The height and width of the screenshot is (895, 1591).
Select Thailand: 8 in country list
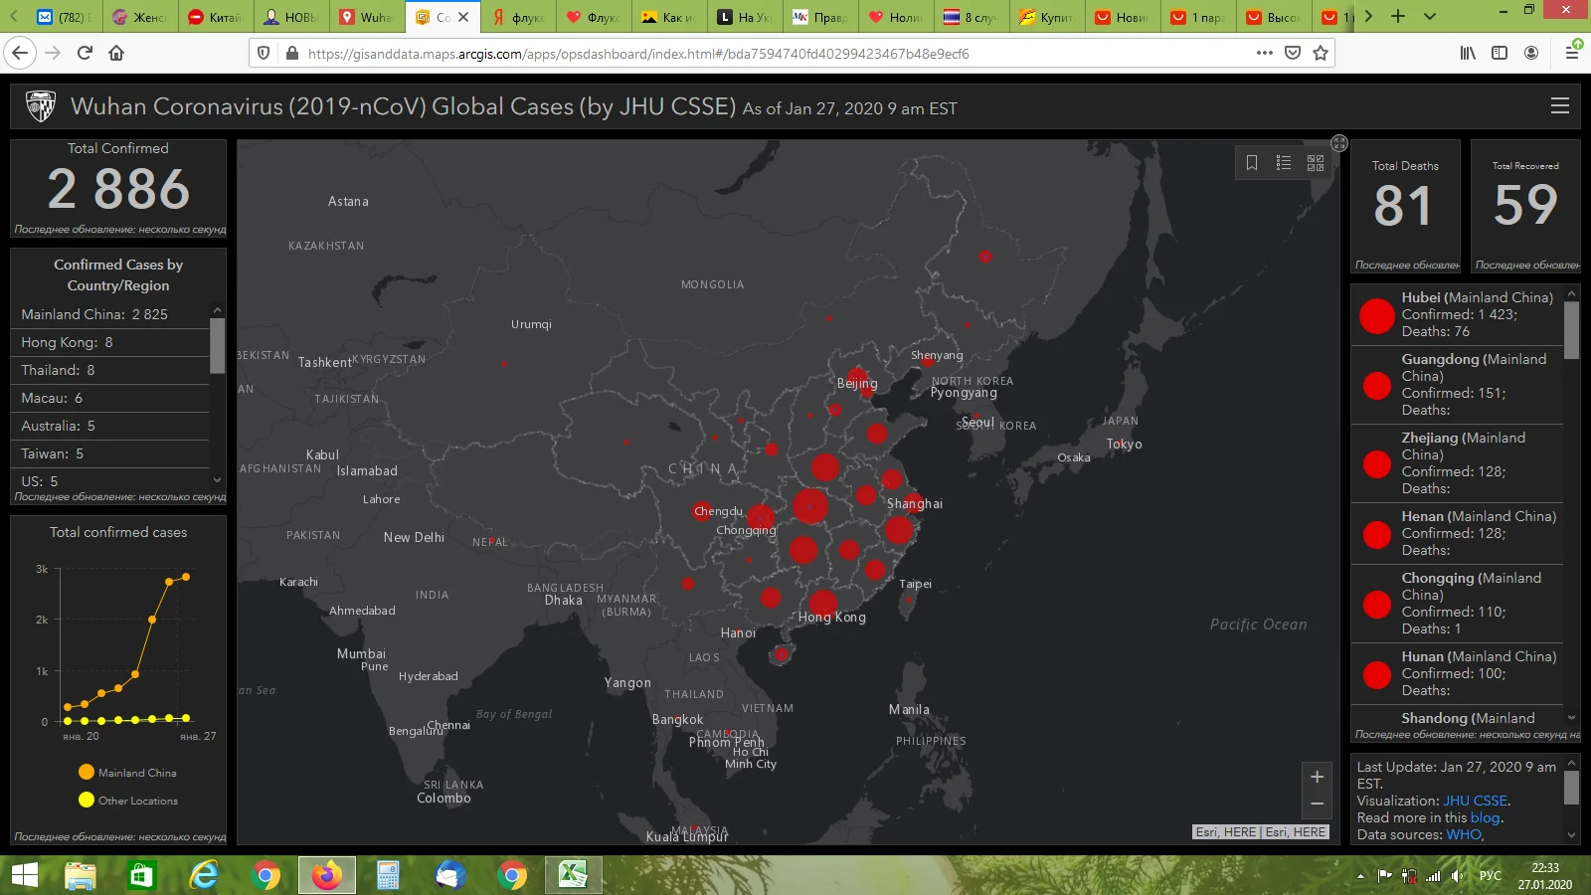109,370
